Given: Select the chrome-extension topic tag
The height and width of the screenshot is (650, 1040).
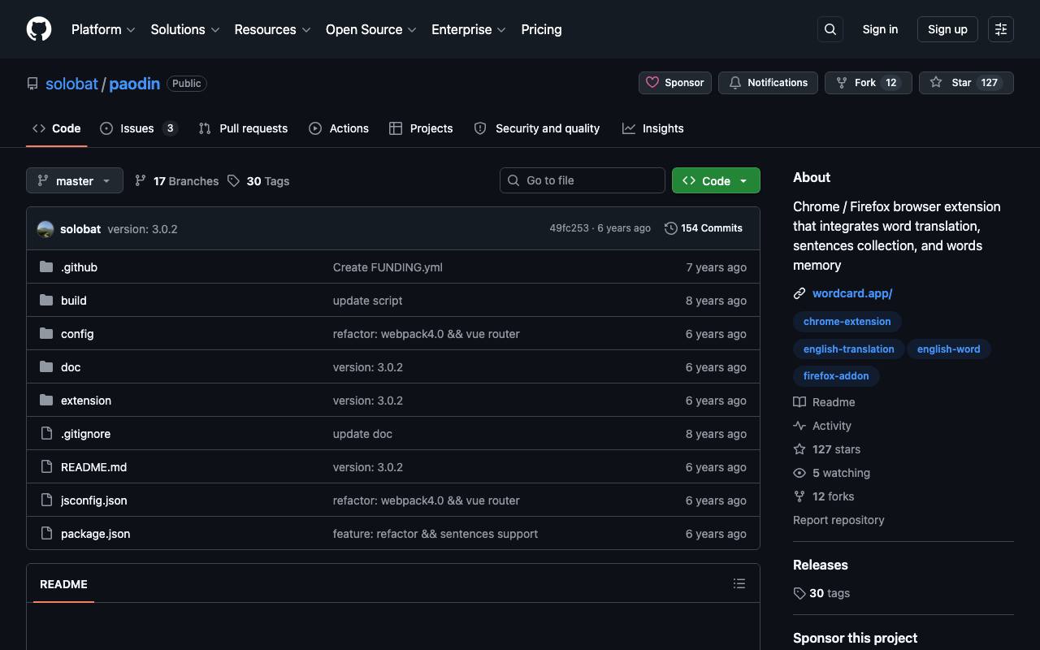Looking at the screenshot, I should tap(847, 322).
